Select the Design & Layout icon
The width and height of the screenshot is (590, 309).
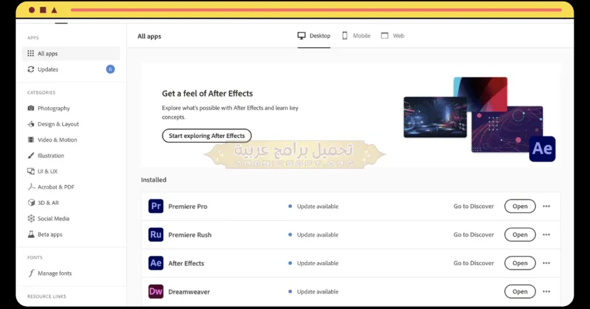click(x=31, y=124)
